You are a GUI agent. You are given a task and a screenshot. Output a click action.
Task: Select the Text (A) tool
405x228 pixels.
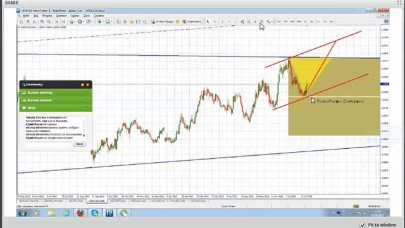pos(255,22)
